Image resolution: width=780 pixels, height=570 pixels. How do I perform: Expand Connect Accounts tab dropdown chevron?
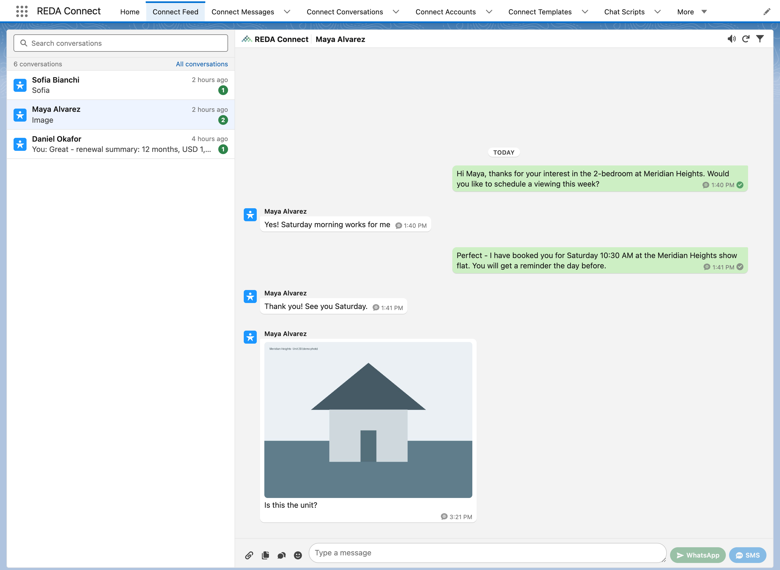click(x=489, y=12)
